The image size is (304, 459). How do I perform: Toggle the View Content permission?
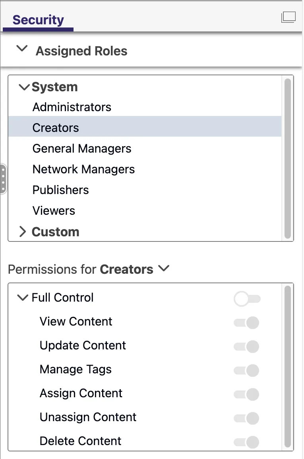246,323
